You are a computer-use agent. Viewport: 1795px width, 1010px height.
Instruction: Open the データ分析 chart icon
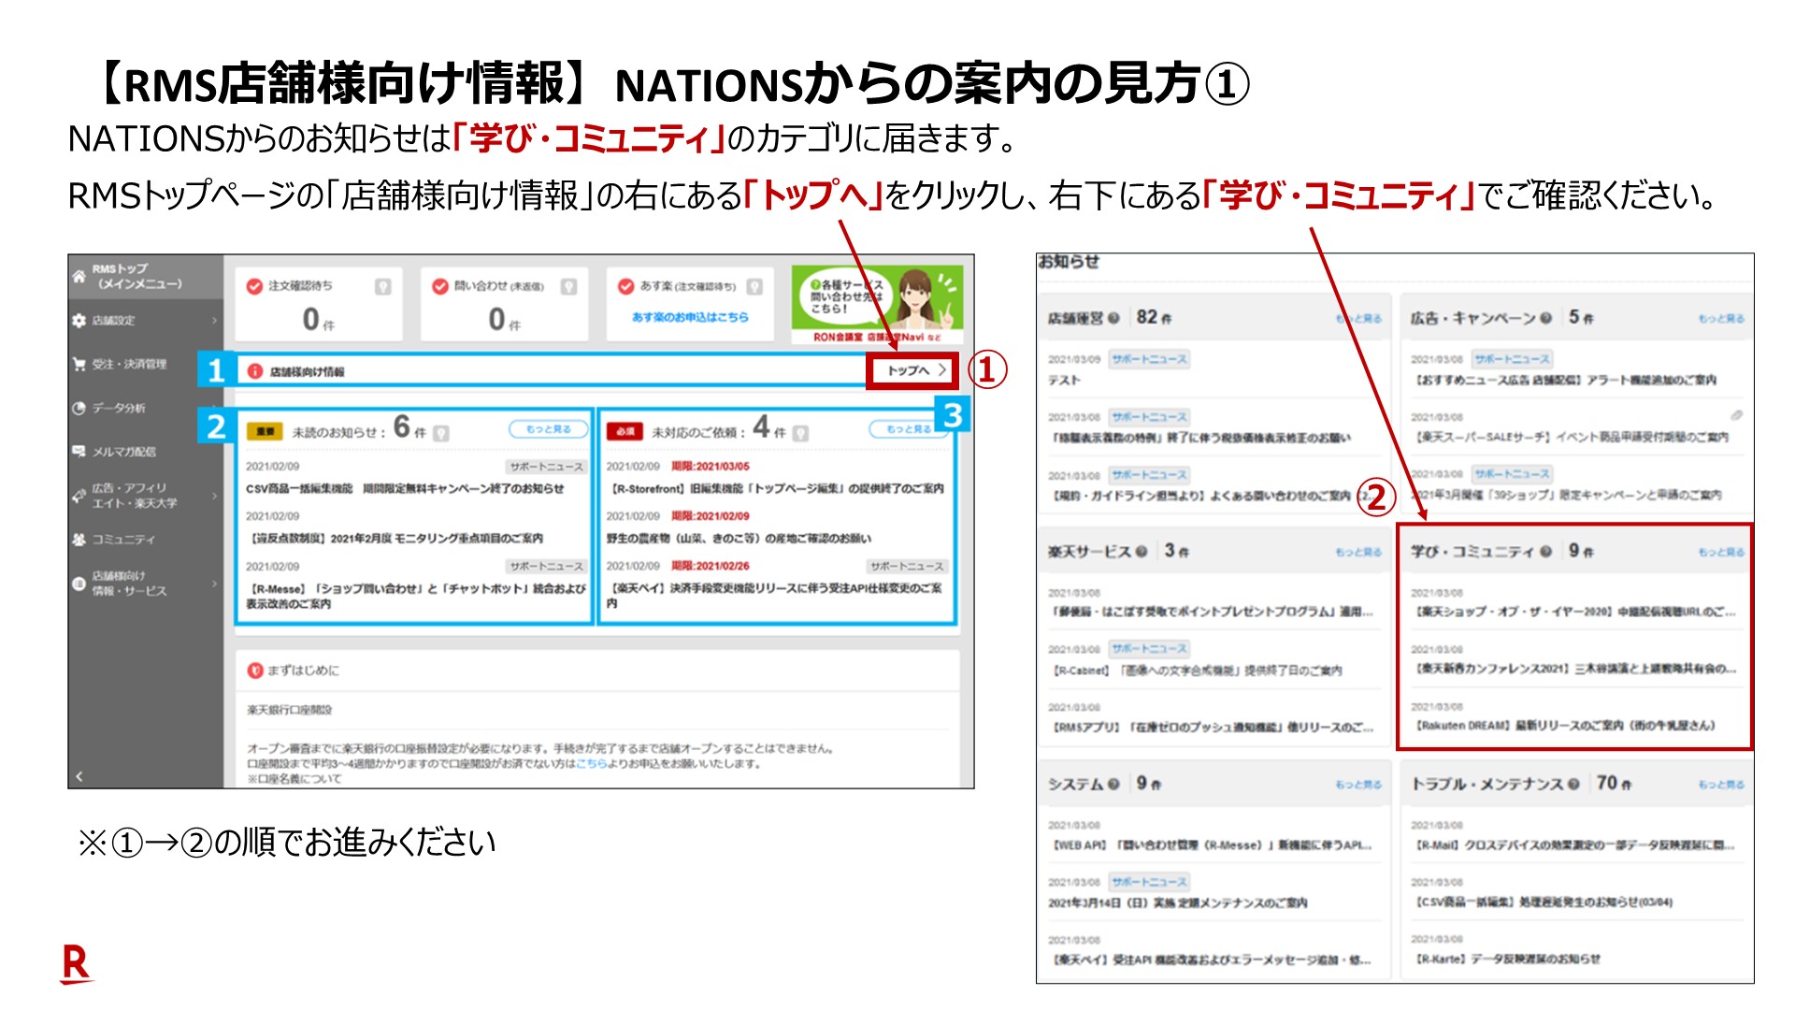click(79, 408)
